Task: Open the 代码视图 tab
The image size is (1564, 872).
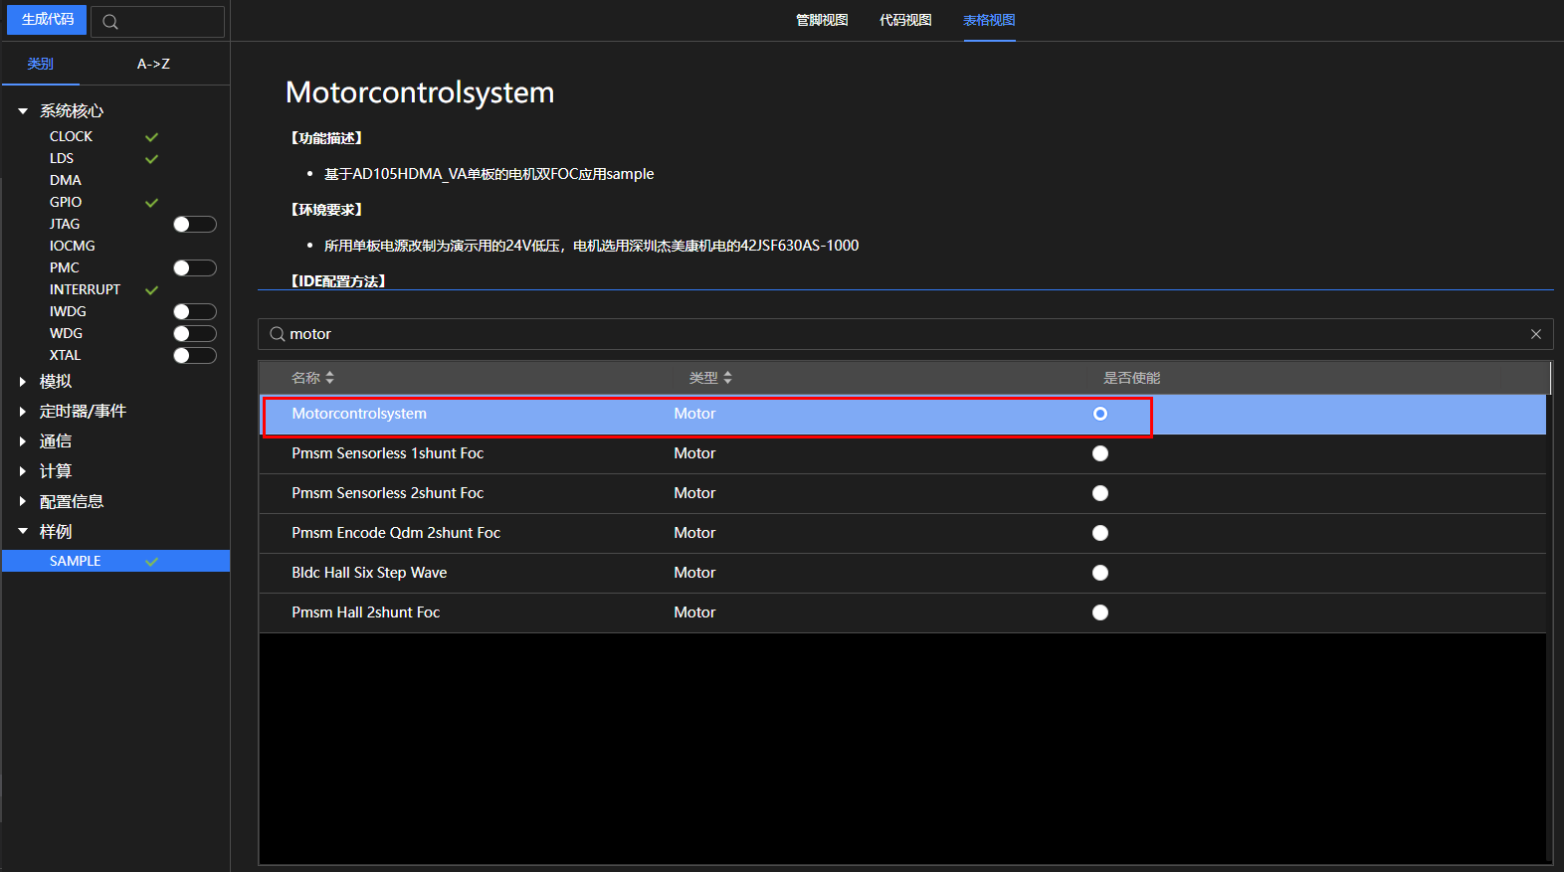Action: click(x=905, y=20)
